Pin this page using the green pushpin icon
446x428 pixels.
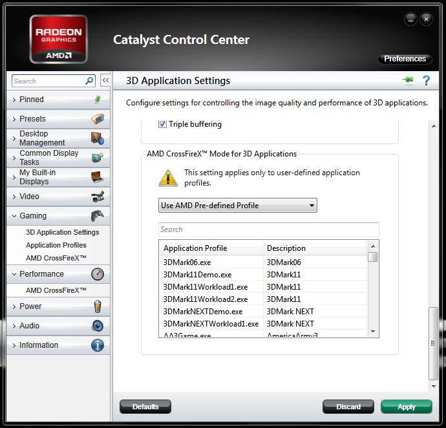point(408,80)
